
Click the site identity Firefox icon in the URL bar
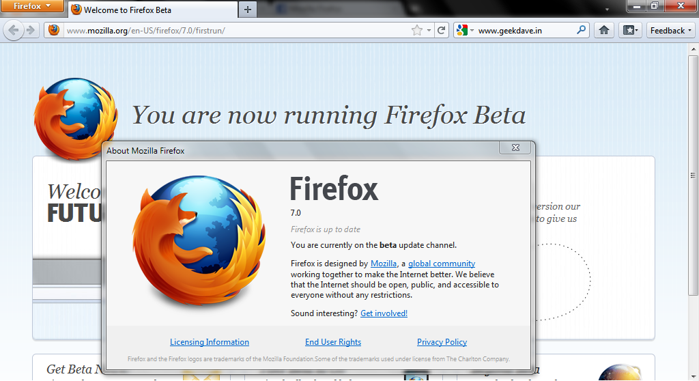(54, 30)
